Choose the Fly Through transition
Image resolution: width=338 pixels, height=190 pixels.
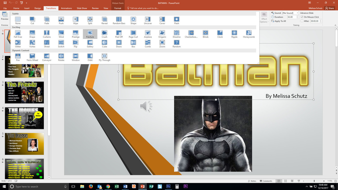104,57
